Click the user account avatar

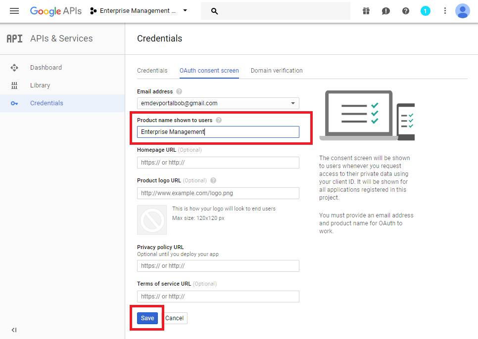coord(463,11)
